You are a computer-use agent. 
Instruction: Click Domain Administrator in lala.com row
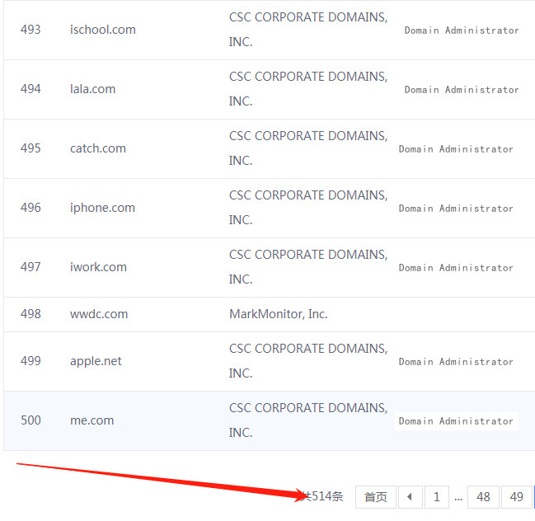462,90
